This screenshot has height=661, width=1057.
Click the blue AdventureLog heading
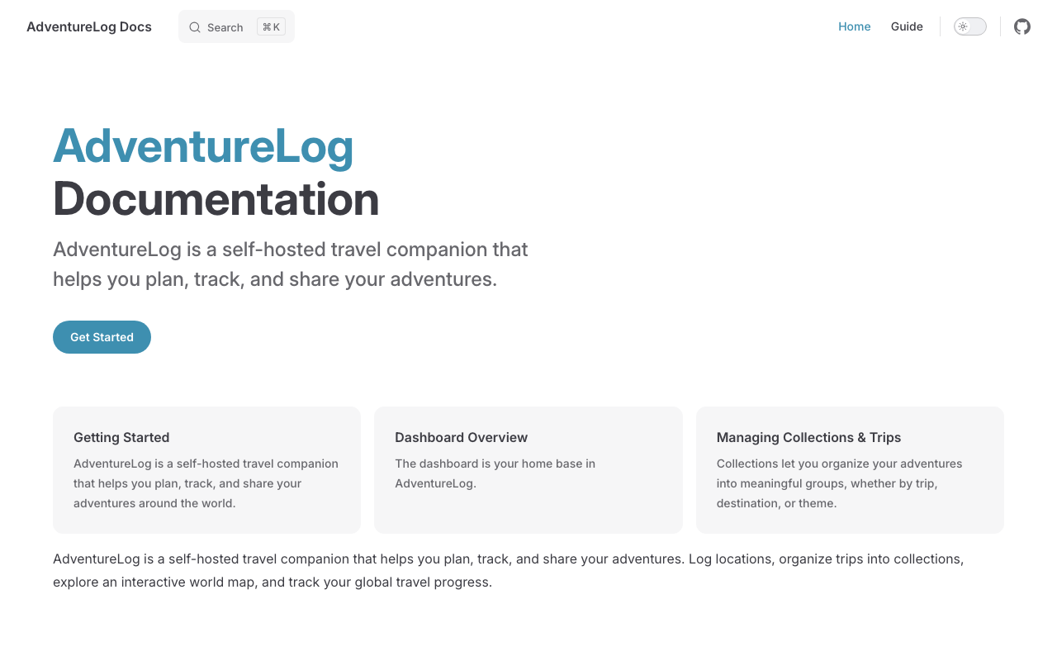click(203, 146)
